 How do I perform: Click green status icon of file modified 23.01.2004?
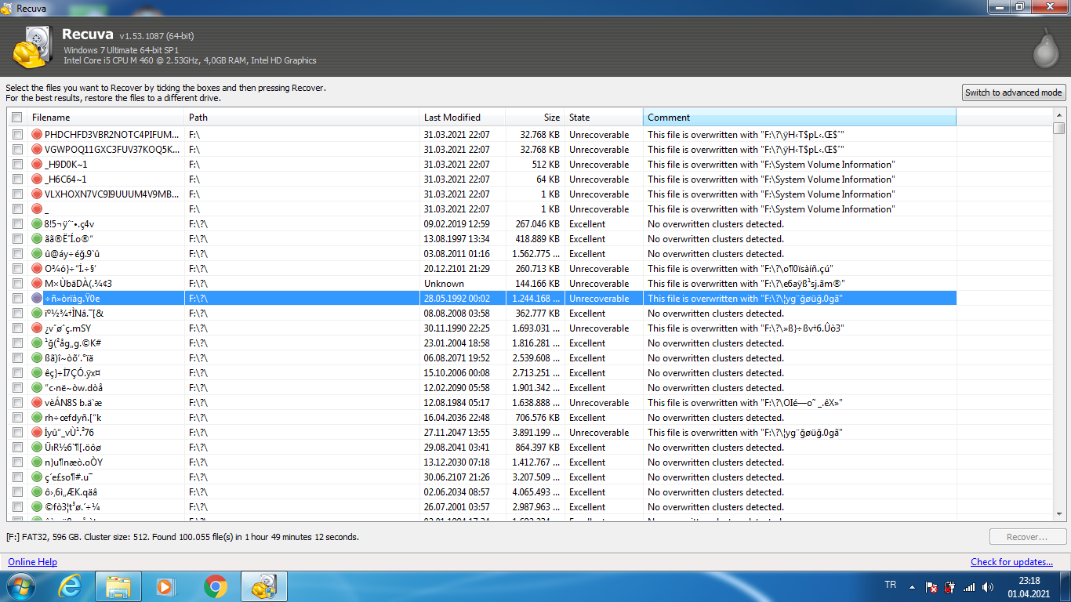coord(37,343)
